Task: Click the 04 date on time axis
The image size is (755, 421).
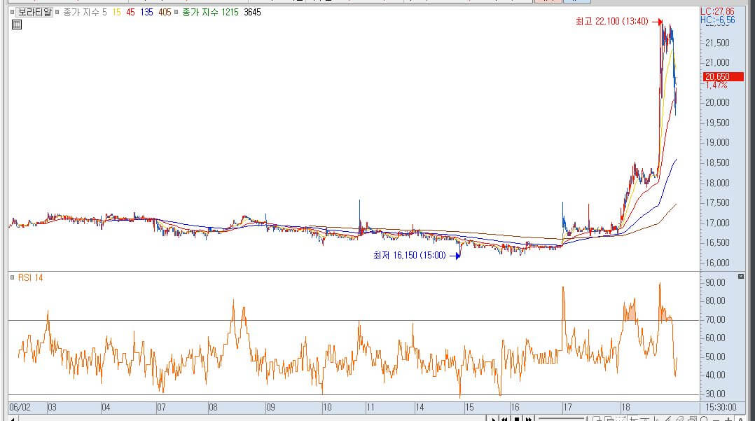Action: (106, 408)
